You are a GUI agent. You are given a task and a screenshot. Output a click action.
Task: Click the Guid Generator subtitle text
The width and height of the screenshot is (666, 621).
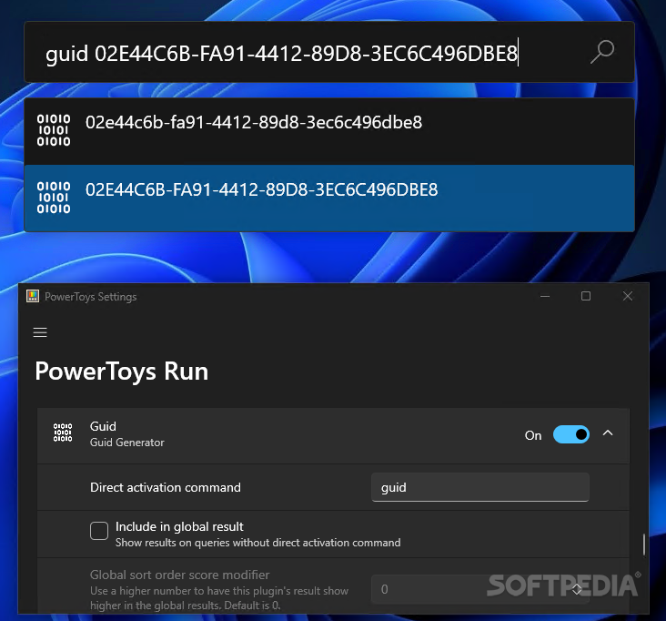[127, 443]
